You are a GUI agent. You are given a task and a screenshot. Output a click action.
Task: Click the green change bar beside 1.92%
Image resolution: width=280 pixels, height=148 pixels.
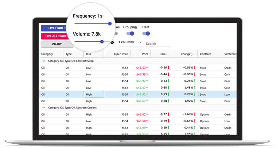195,101
